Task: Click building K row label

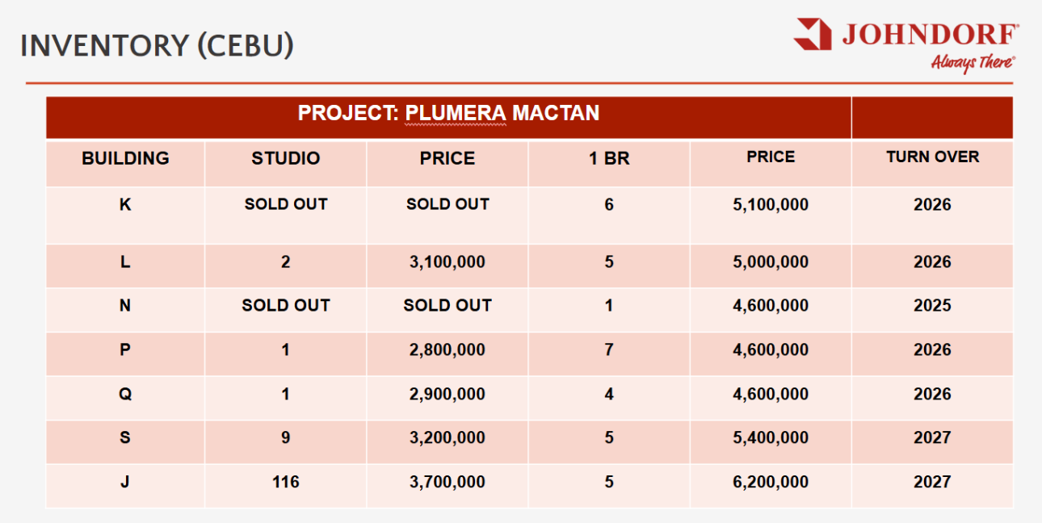Action: (x=125, y=205)
